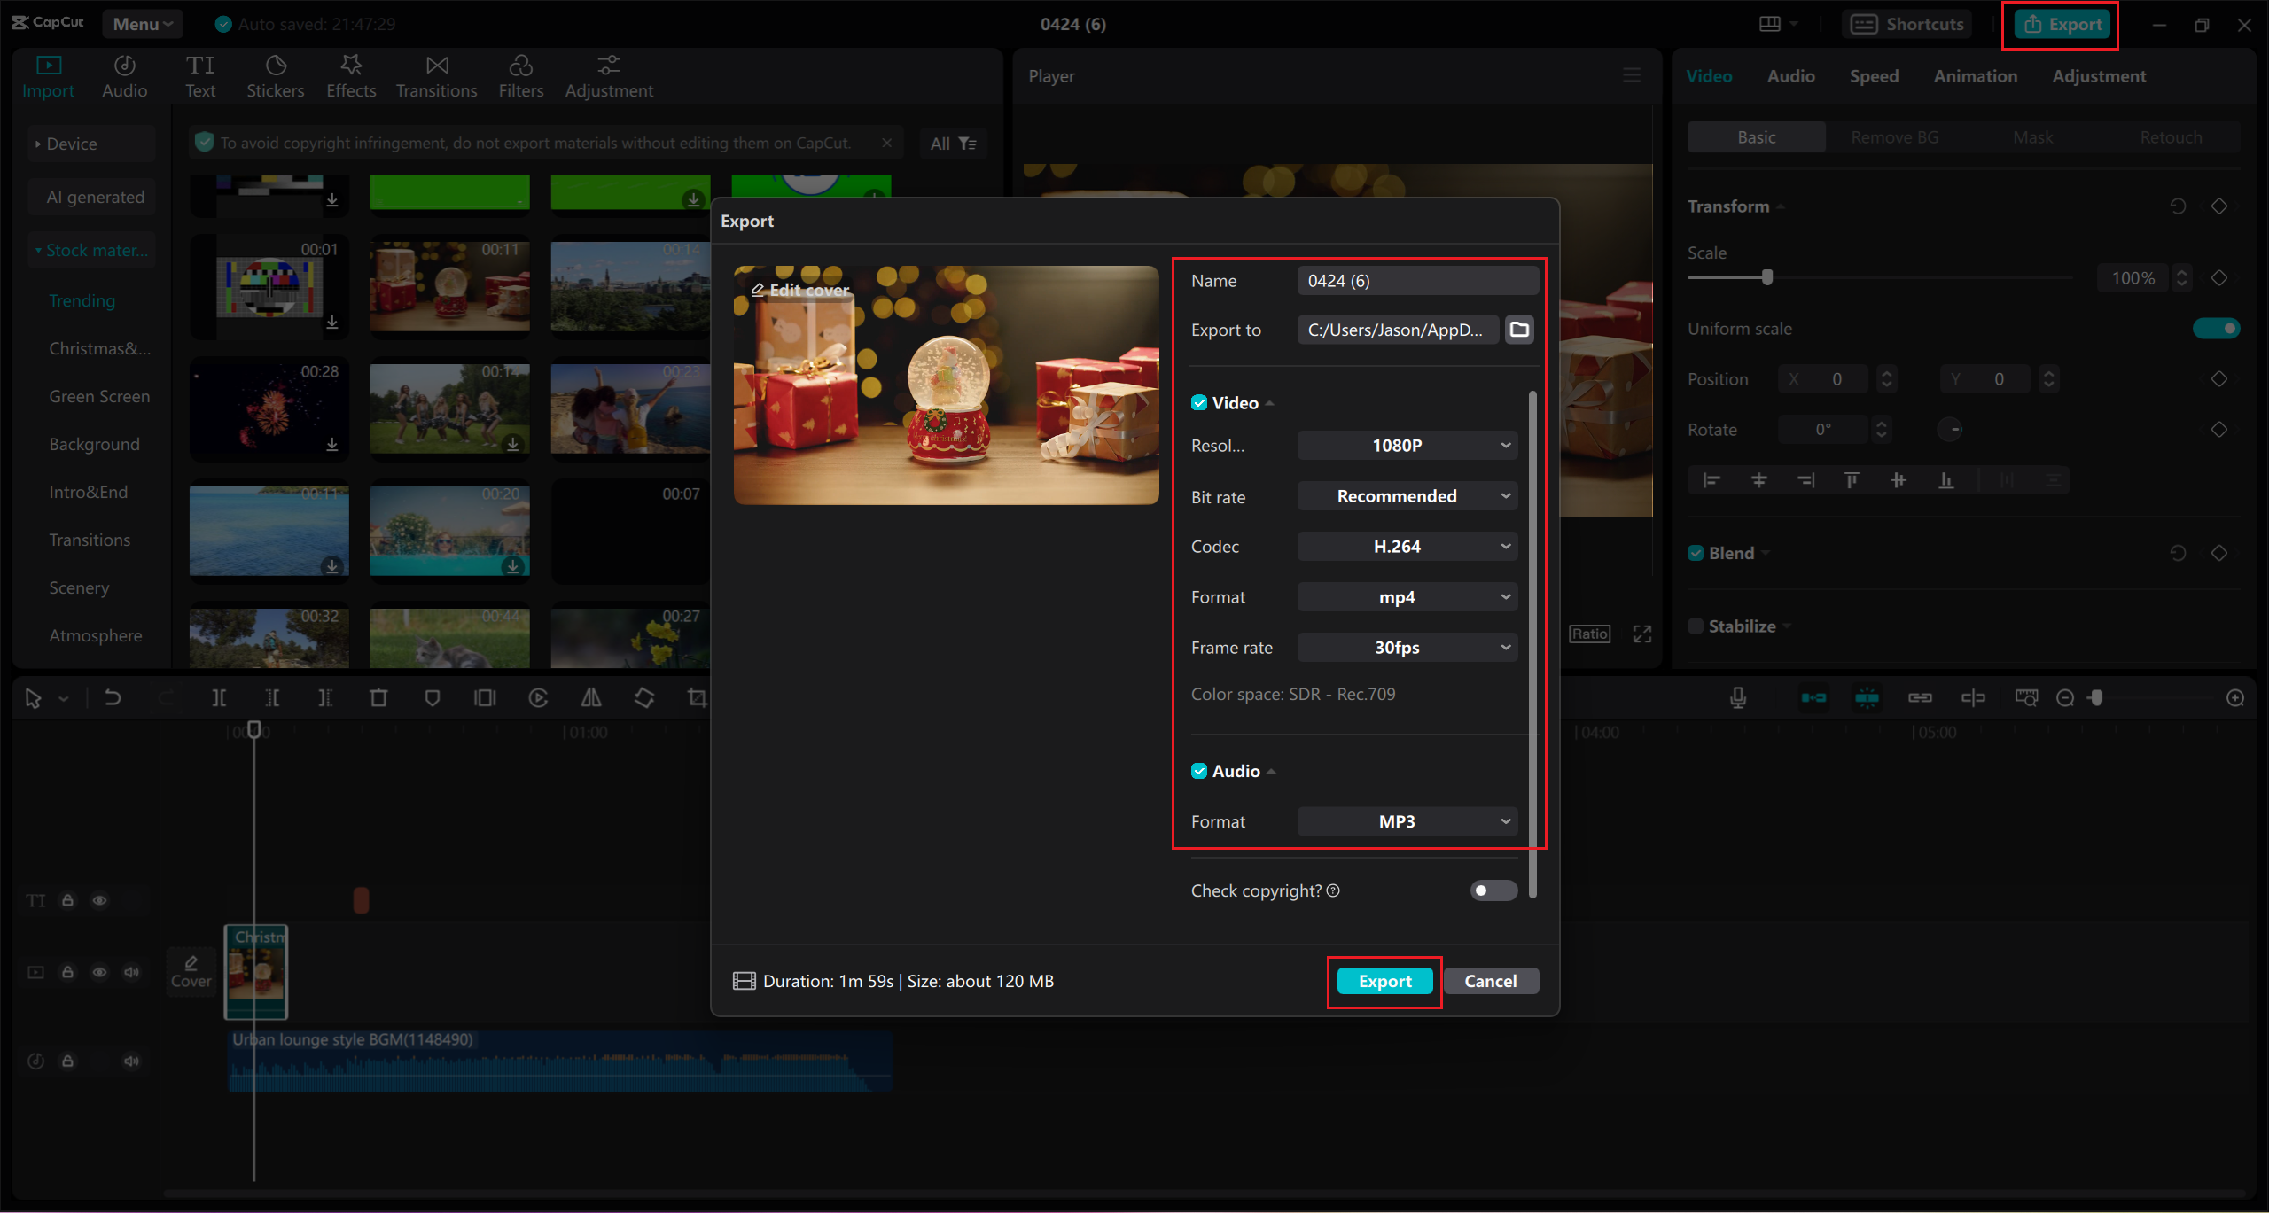Click the Marker shield icon in timeline toolbar
Viewport: 2269px width, 1213px height.
432,698
